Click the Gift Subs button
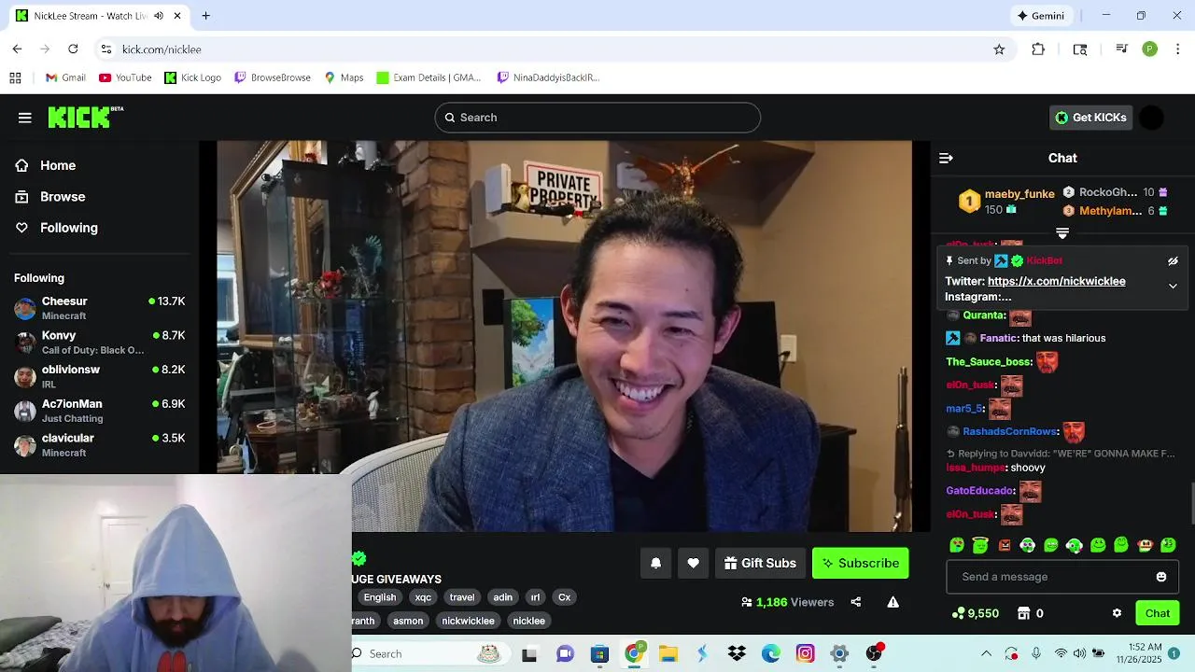Viewport: 1195px width, 672px height. click(x=760, y=563)
